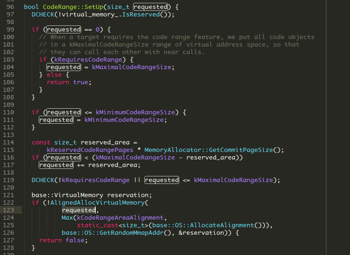Click 'AlignedAllocVirtualMemory' on line 122

coord(98,203)
